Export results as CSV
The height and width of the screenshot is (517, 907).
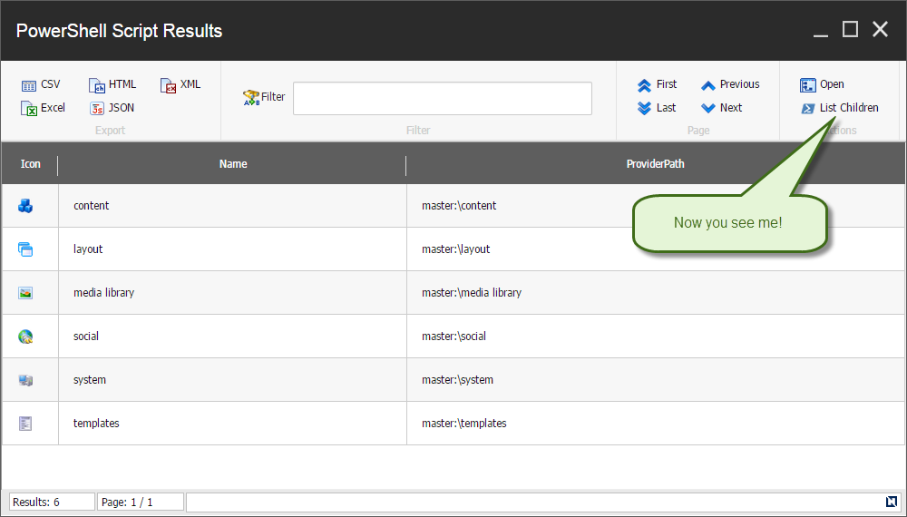point(41,84)
